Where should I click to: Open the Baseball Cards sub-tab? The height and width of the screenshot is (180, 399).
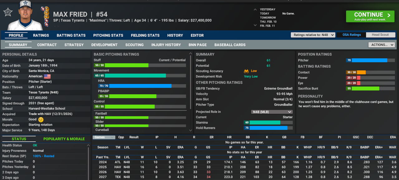tap(230, 45)
